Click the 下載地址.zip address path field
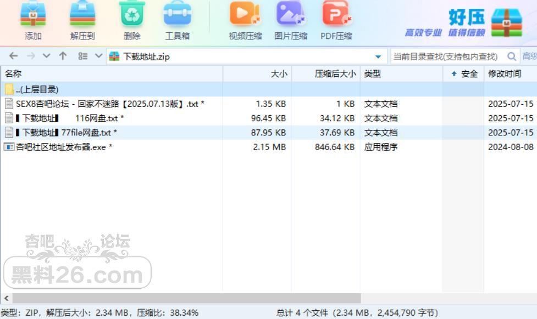The image size is (537, 319). click(247, 56)
